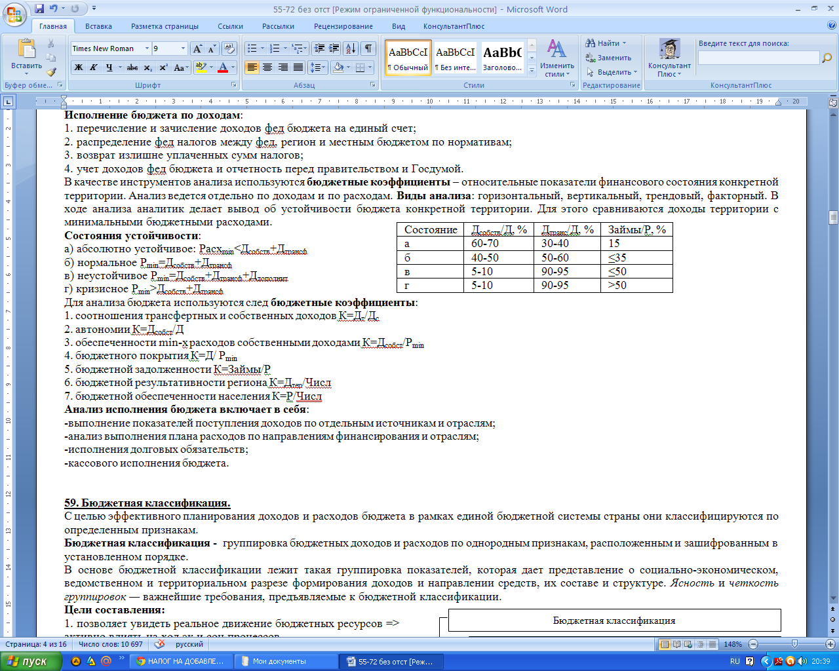Select the Заголовок style
Image resolution: width=839 pixels, height=671 pixels.
pyautogui.click(x=502, y=58)
